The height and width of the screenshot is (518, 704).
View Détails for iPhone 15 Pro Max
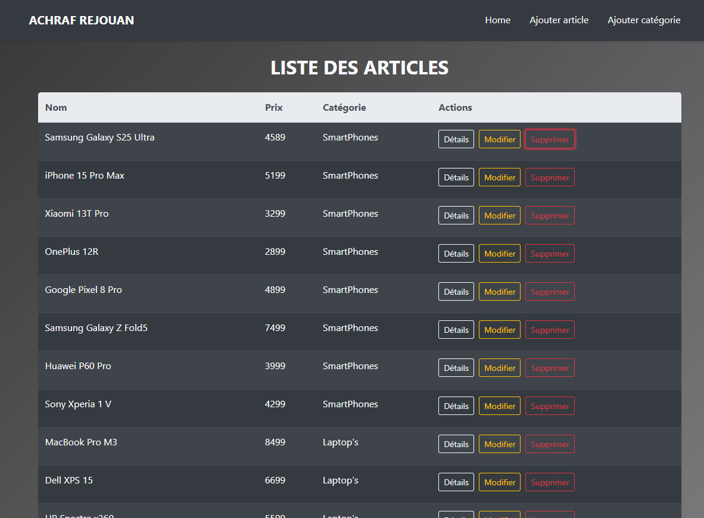tap(456, 177)
